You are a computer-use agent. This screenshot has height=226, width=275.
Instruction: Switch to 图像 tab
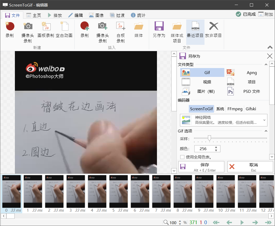tap(96, 15)
